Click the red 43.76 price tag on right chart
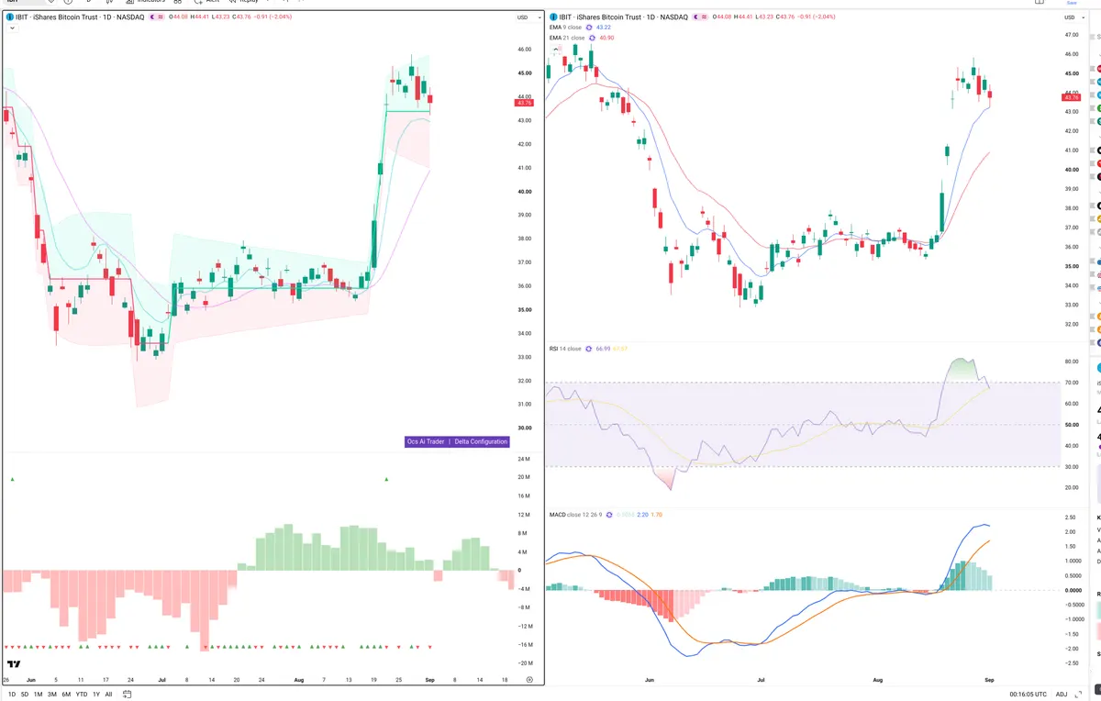1101x701 pixels. 1071,97
